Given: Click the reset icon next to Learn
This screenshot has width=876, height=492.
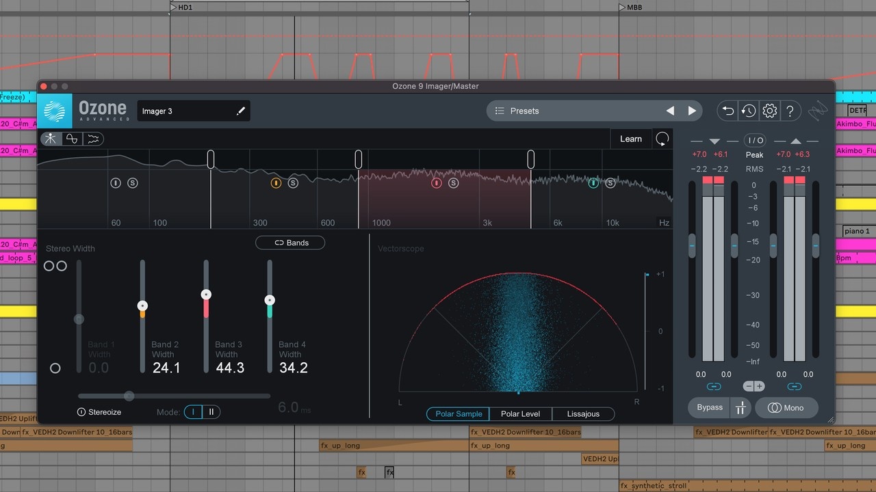Looking at the screenshot, I should click(662, 139).
